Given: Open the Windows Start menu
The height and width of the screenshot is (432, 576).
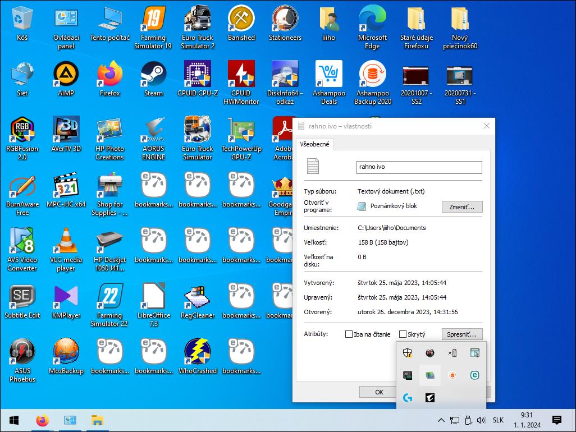Looking at the screenshot, I should click(x=14, y=420).
